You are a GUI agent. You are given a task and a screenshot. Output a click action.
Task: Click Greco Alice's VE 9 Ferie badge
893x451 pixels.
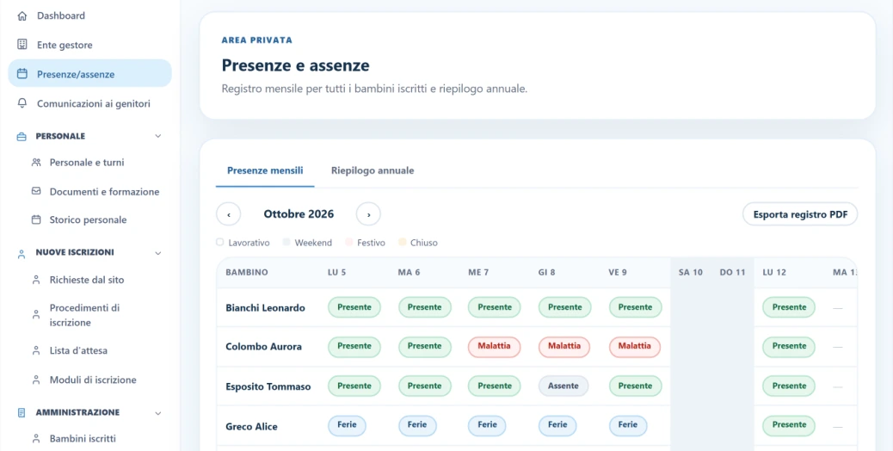click(628, 425)
